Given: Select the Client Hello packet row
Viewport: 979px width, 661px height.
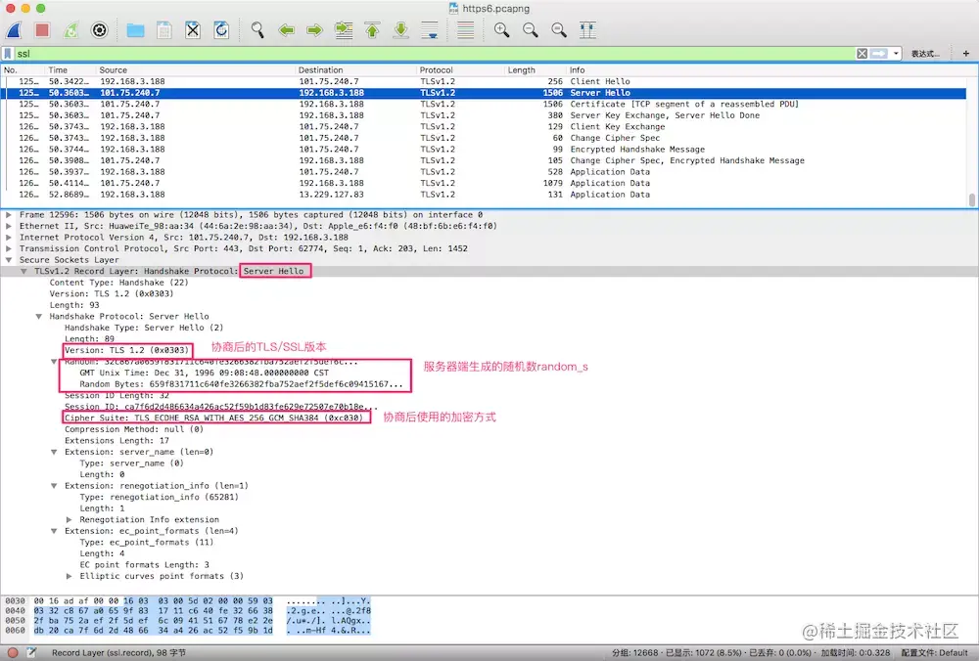Looking at the screenshot, I should [485, 81].
